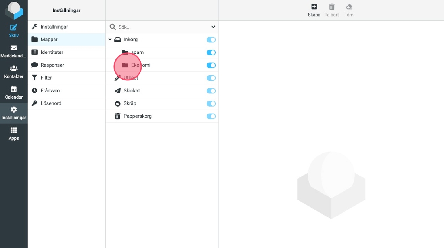Go to Lösenord password settings
This screenshot has width=444, height=248.
51,103
